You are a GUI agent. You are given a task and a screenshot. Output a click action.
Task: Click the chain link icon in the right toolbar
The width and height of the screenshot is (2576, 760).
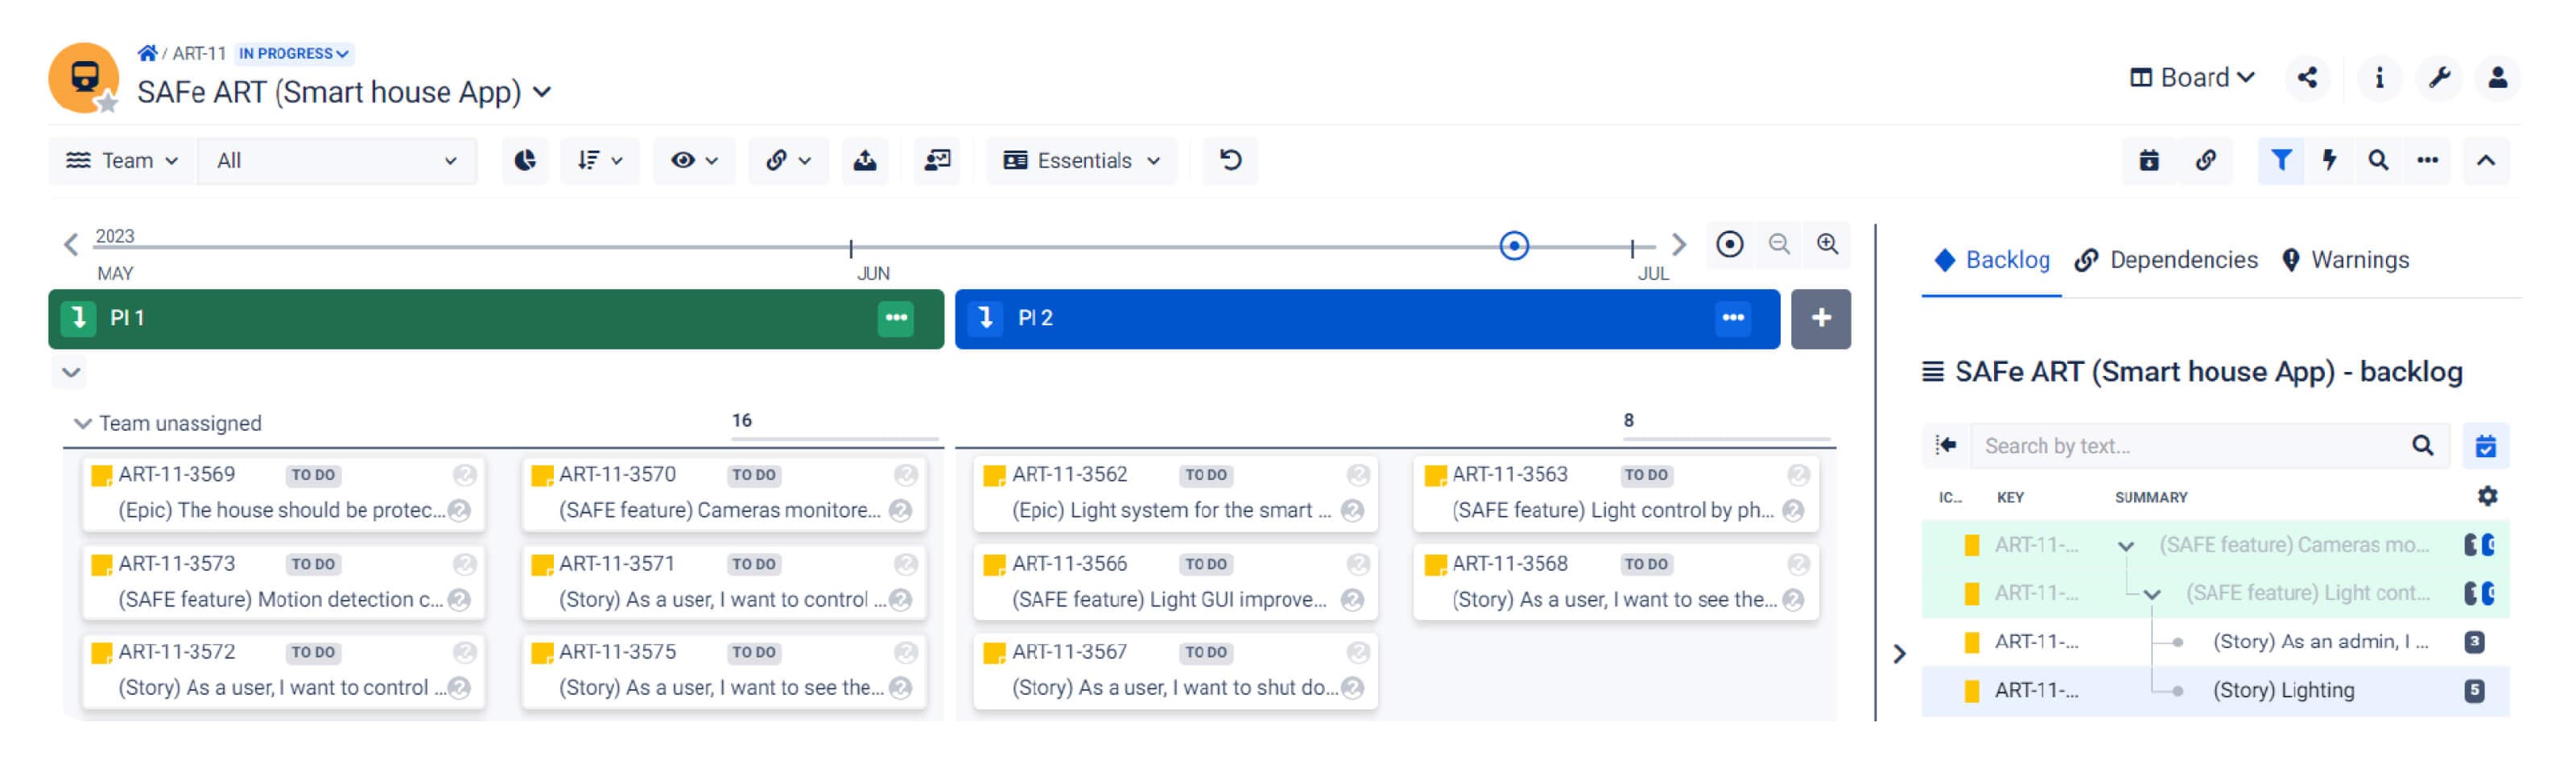point(2206,161)
